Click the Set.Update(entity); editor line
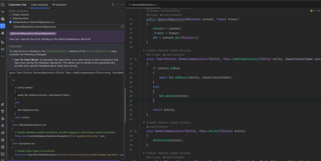 [174, 96]
